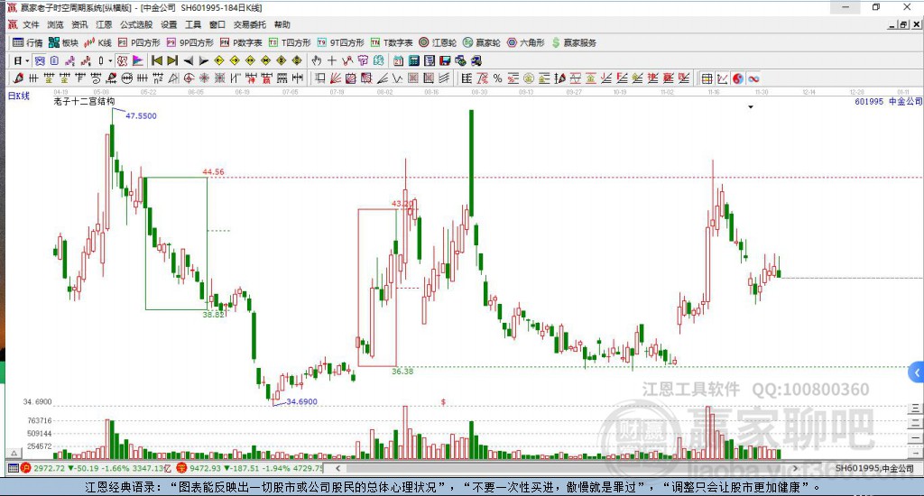
Task: Click the yin-yang taiji icon
Action: (x=738, y=78)
